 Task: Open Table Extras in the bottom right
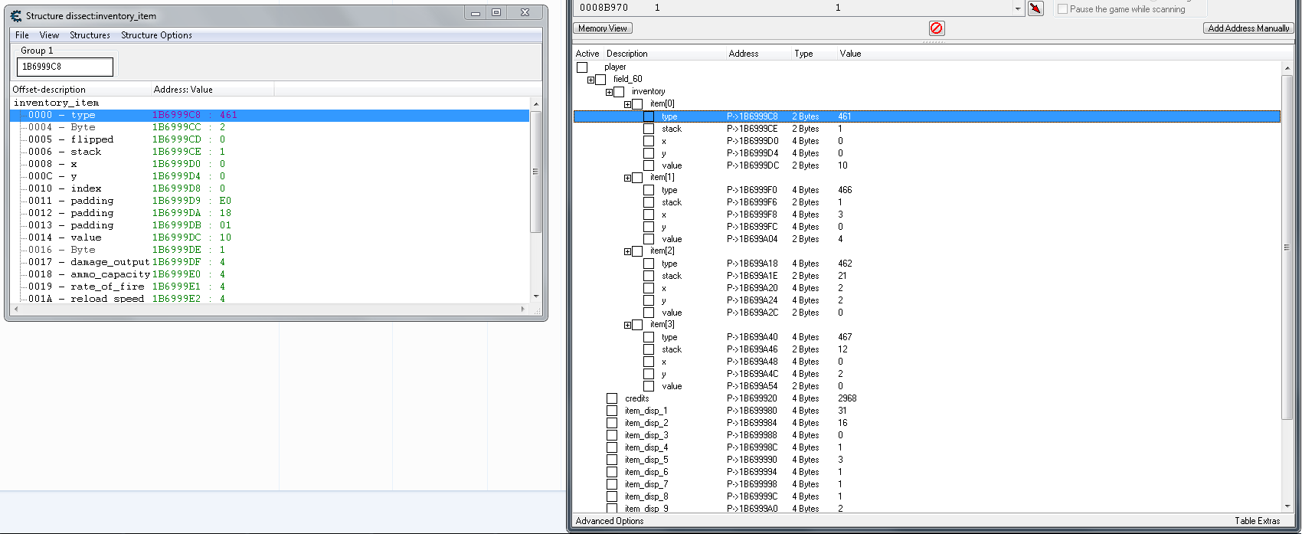(x=1257, y=521)
